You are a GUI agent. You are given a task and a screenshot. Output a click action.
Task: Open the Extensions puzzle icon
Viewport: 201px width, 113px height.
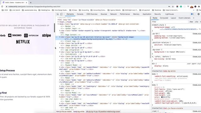tap(199, 7)
